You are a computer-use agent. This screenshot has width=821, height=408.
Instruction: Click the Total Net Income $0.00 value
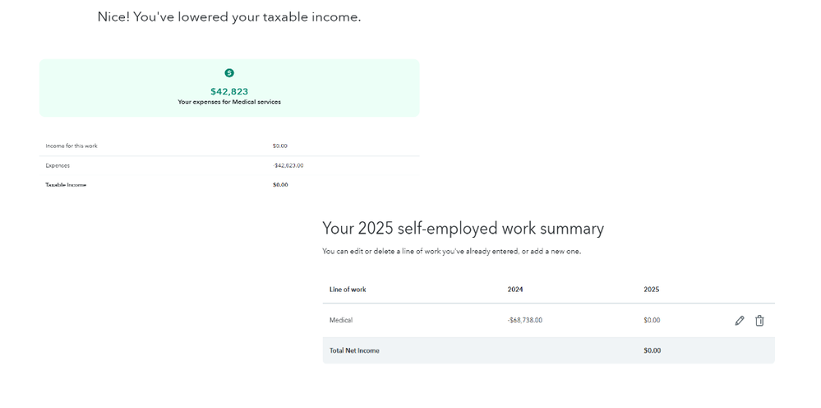652,350
